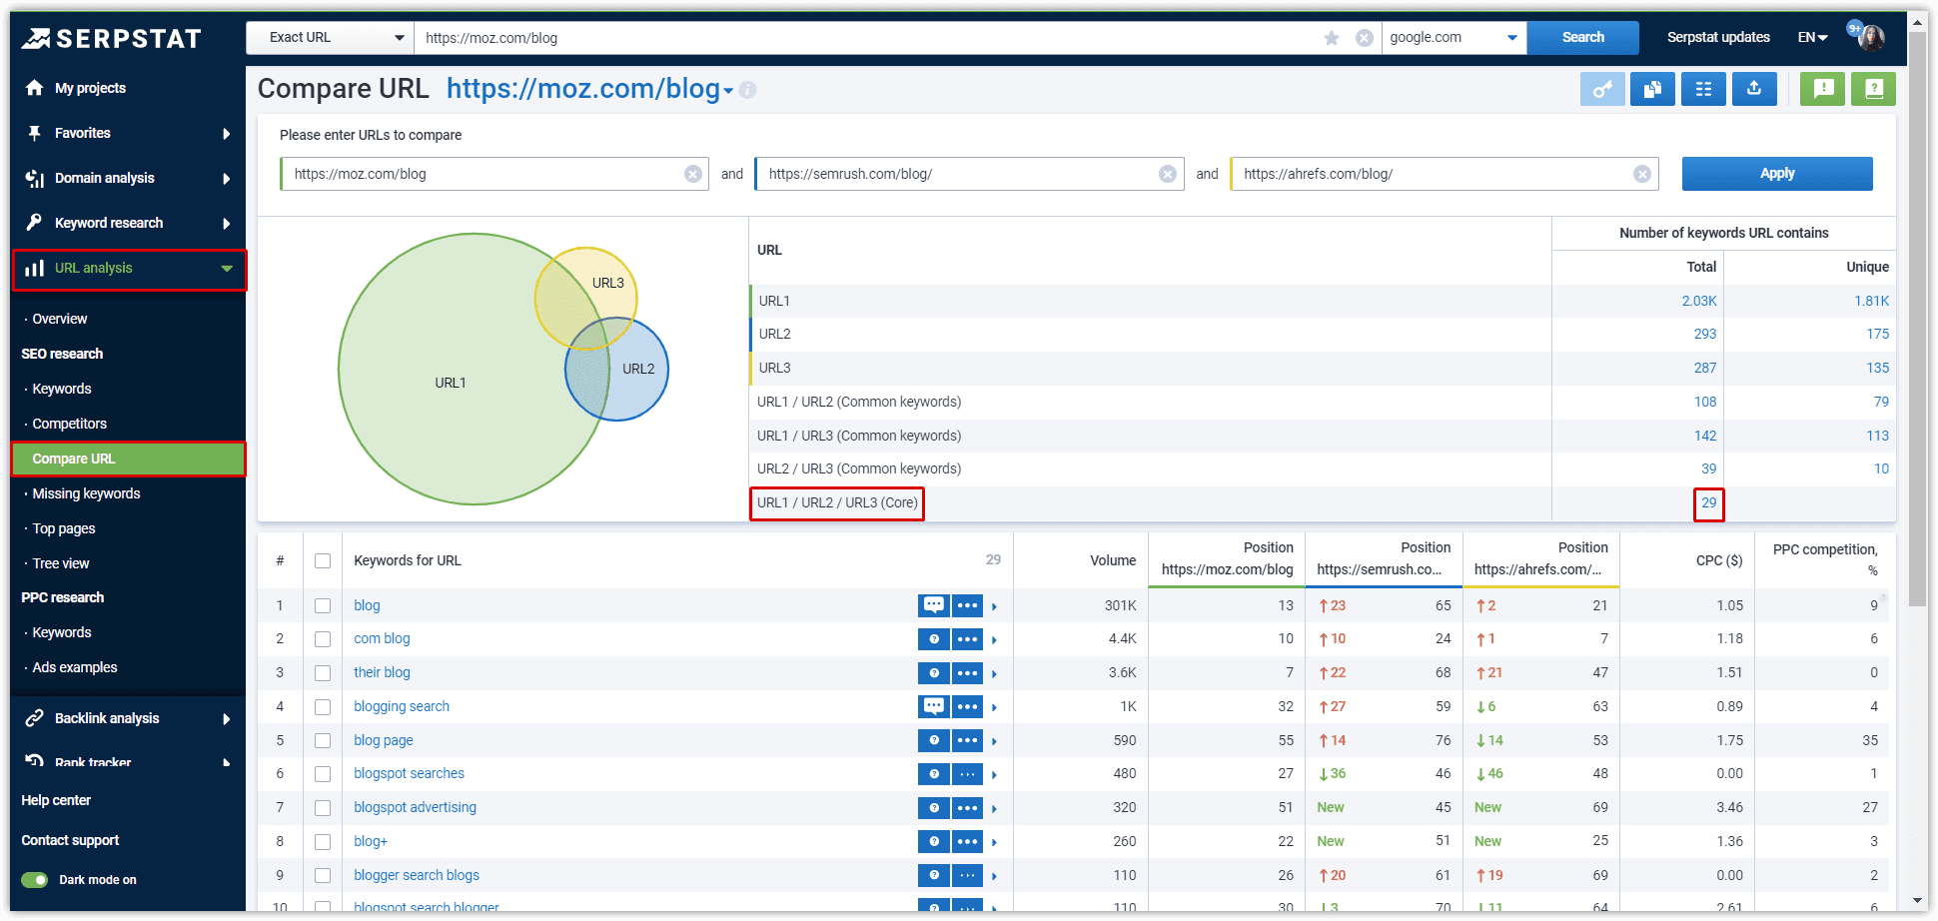1938x921 pixels.
Task: Check the checkbox for keyword 'blog'
Action: (323, 605)
